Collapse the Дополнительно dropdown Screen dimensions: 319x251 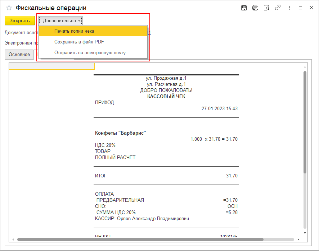coord(60,21)
